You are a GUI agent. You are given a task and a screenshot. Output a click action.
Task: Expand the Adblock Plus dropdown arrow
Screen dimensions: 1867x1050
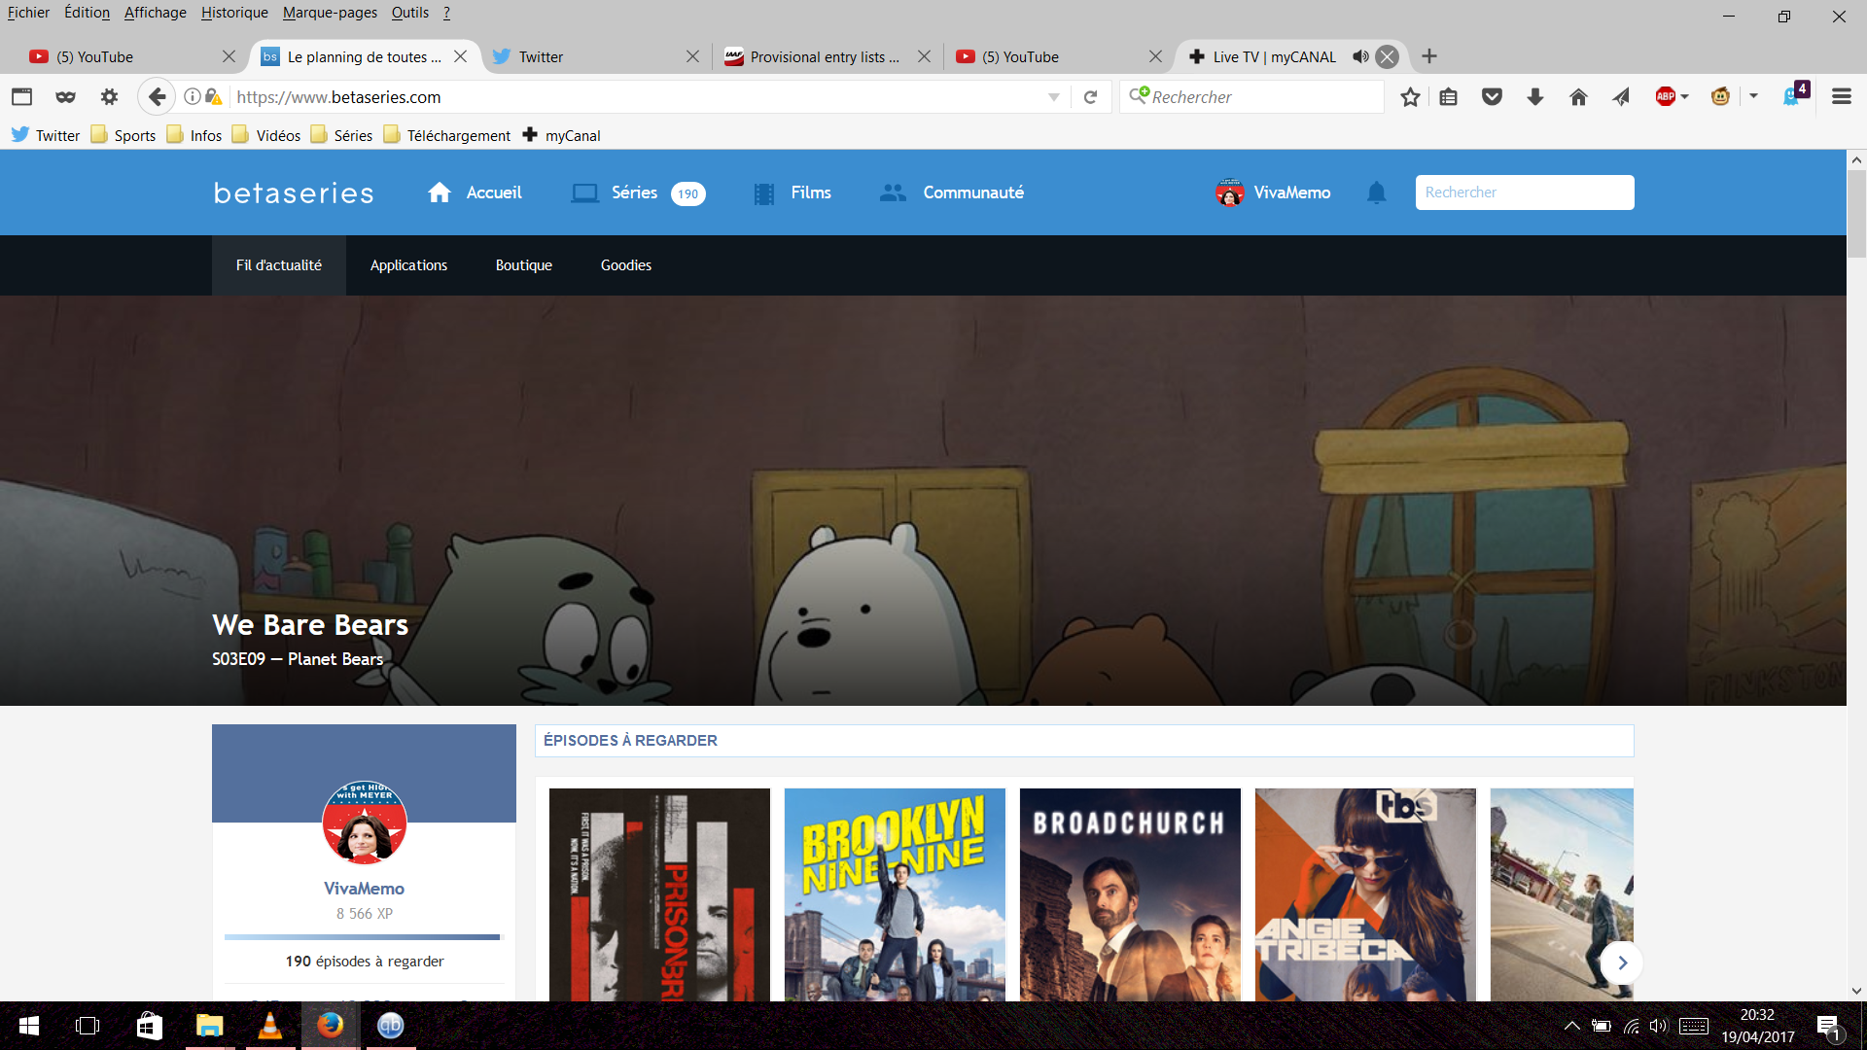pos(1685,96)
